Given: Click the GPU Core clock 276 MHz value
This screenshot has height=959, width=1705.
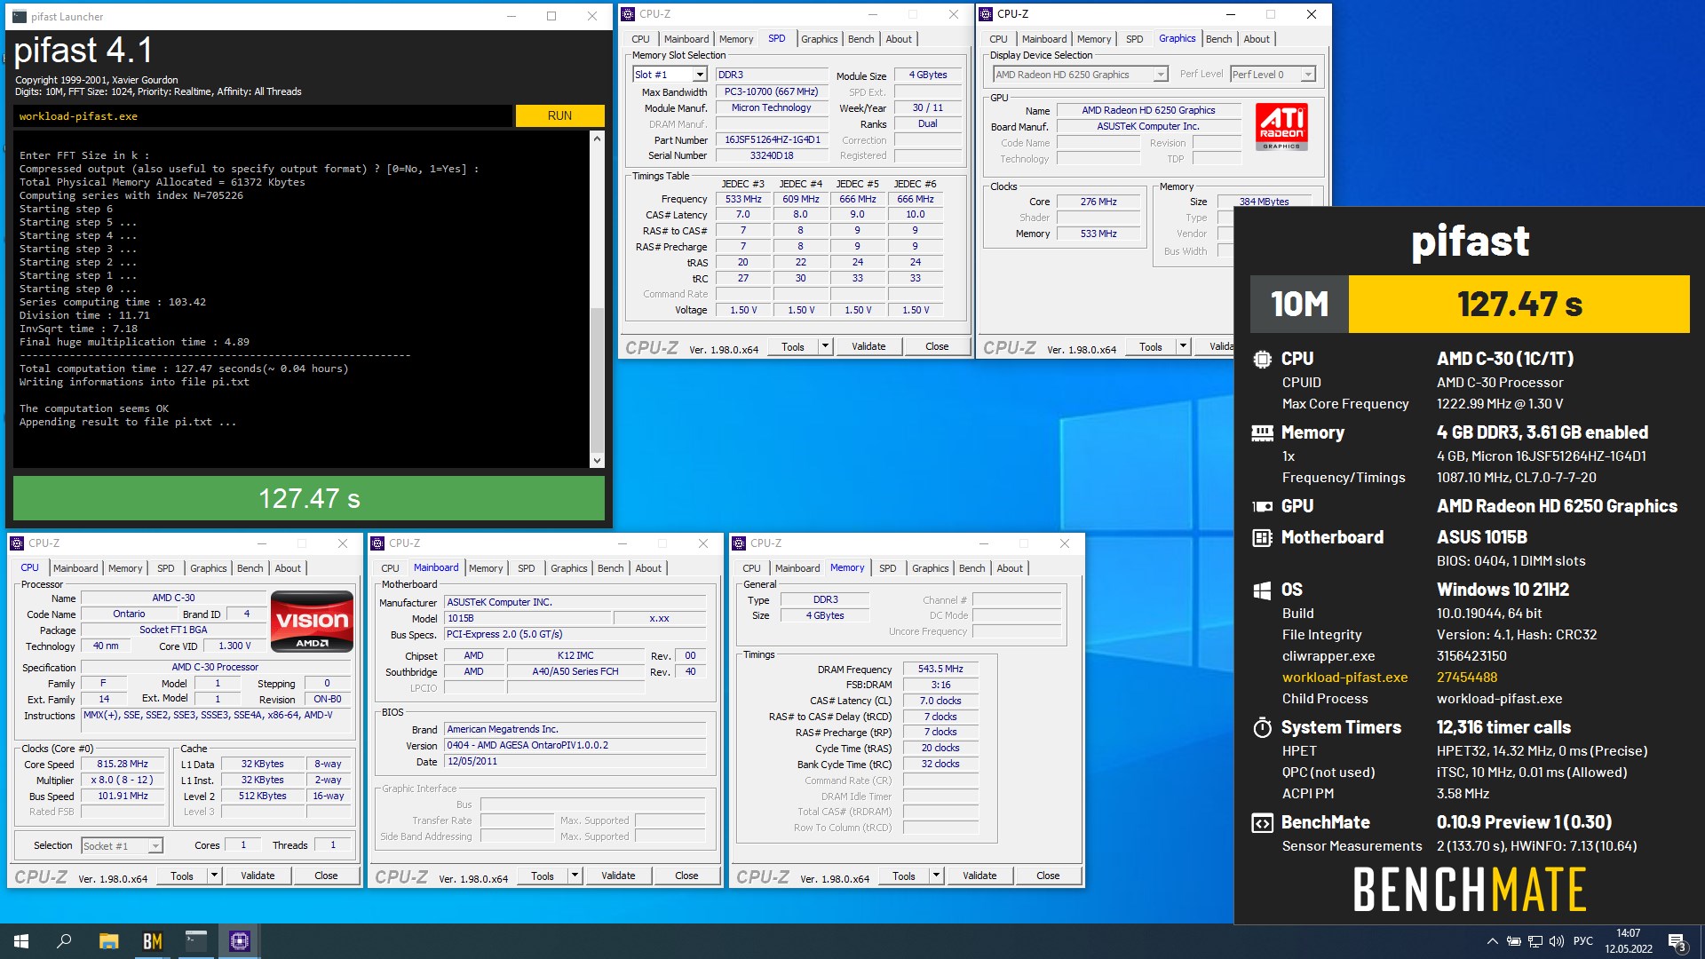Looking at the screenshot, I should (x=1098, y=202).
